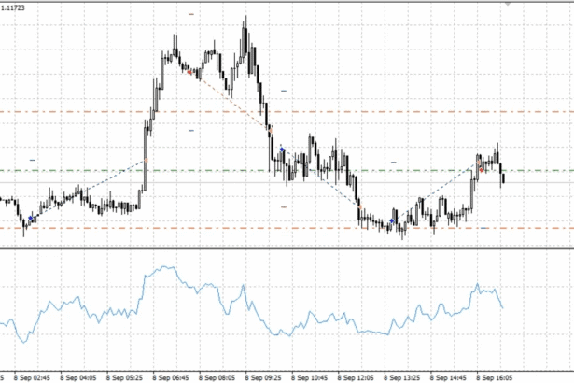This screenshot has width=574, height=383.
Task: Select the blue trade marker after 8 Sep 09:25
Action: [282, 149]
